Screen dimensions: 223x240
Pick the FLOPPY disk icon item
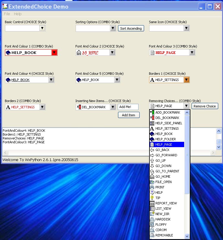coord(152,225)
